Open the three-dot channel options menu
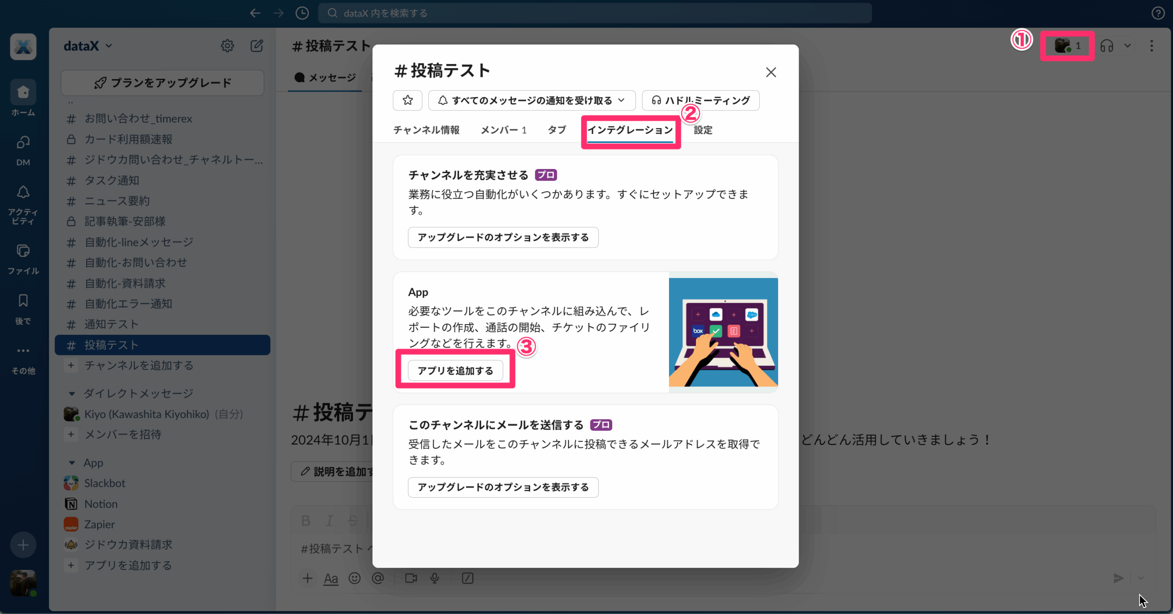Image resolution: width=1173 pixels, height=614 pixels. pyautogui.click(x=1151, y=46)
